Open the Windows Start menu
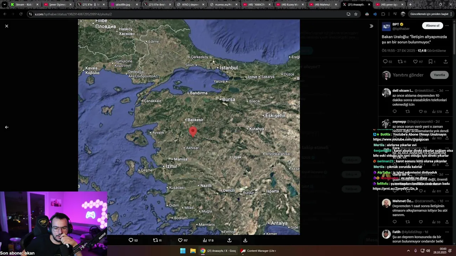The width and height of the screenshot is (456, 256). (183, 251)
